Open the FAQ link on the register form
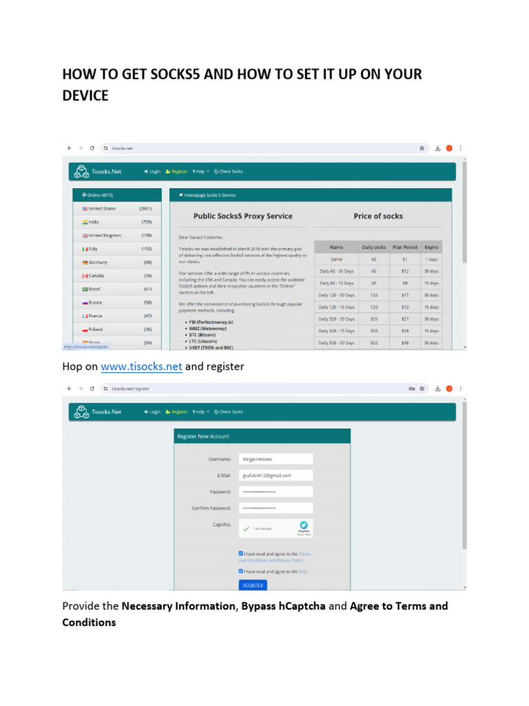Viewport: 529px width, 706px height. point(303,572)
